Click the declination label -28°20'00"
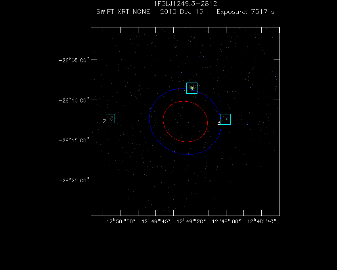Image resolution: width=337 pixels, height=270 pixels. (x=74, y=180)
